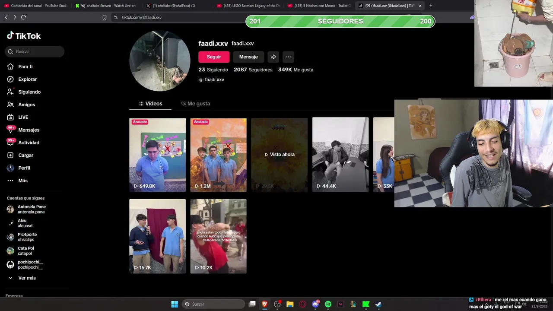
Task: Open Discord from the taskbar
Action: tap(315, 304)
